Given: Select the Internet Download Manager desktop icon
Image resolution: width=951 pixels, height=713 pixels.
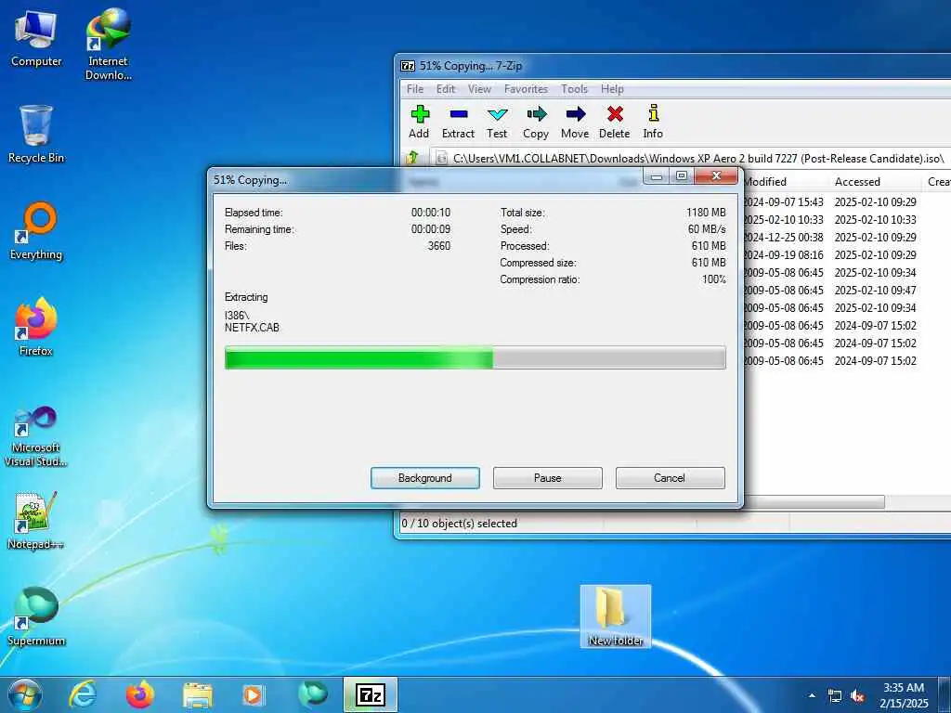Looking at the screenshot, I should 109,45.
